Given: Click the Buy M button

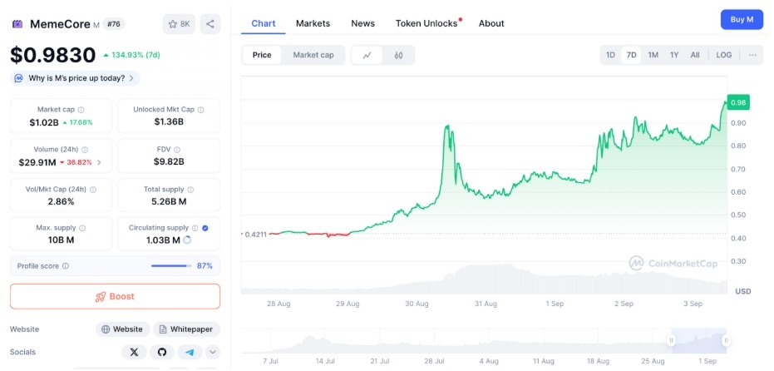Looking at the screenshot, I should [x=742, y=20].
